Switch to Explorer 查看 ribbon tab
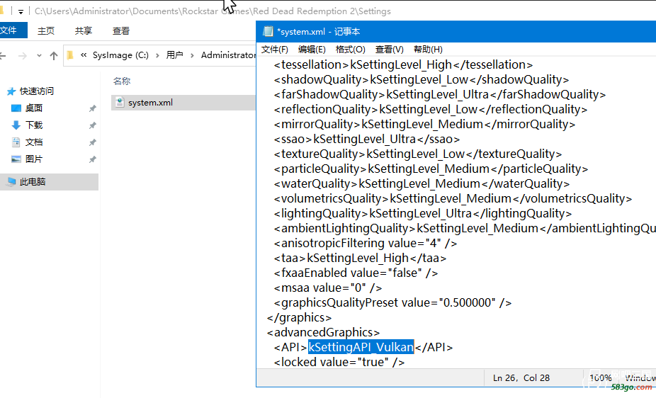 (x=121, y=30)
